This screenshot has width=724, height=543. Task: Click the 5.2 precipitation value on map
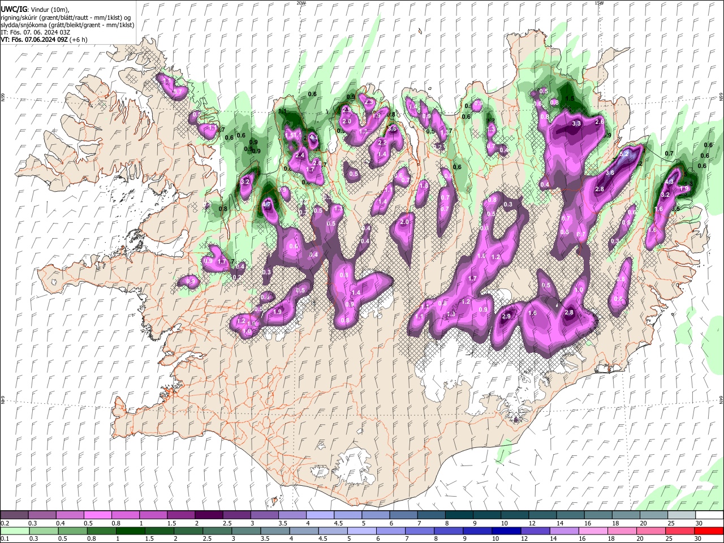click(624, 154)
